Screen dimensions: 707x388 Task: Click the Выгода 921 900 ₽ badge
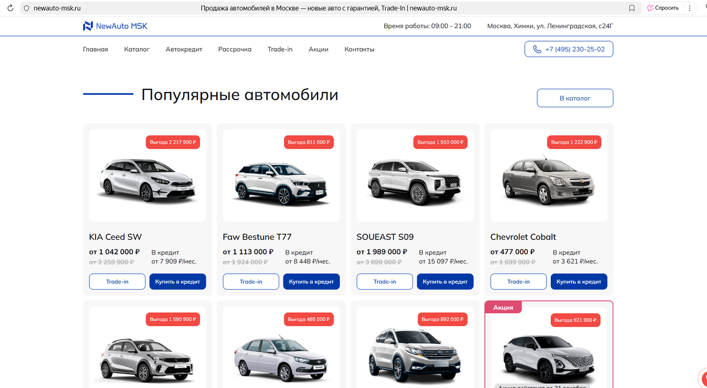pos(576,320)
